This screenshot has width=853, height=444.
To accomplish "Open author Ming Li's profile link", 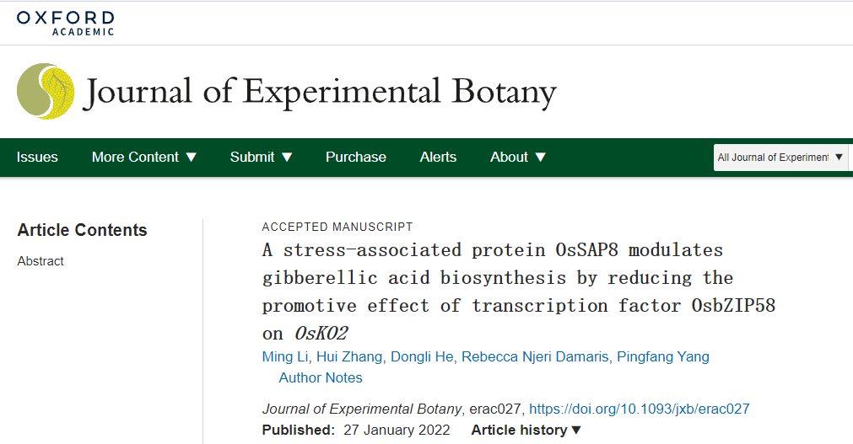I will pos(284,356).
